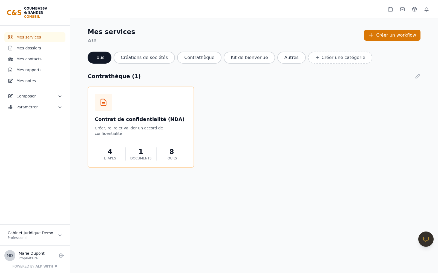Image resolution: width=438 pixels, height=273 pixels.
Task: Click the Composer pen icon
Action: pyautogui.click(x=10, y=96)
